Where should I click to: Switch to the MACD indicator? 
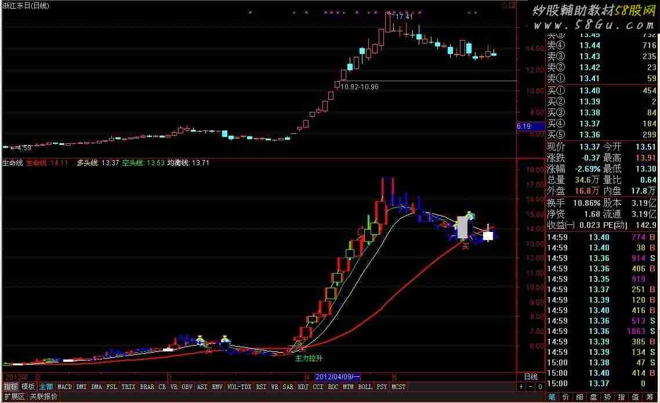coord(64,387)
